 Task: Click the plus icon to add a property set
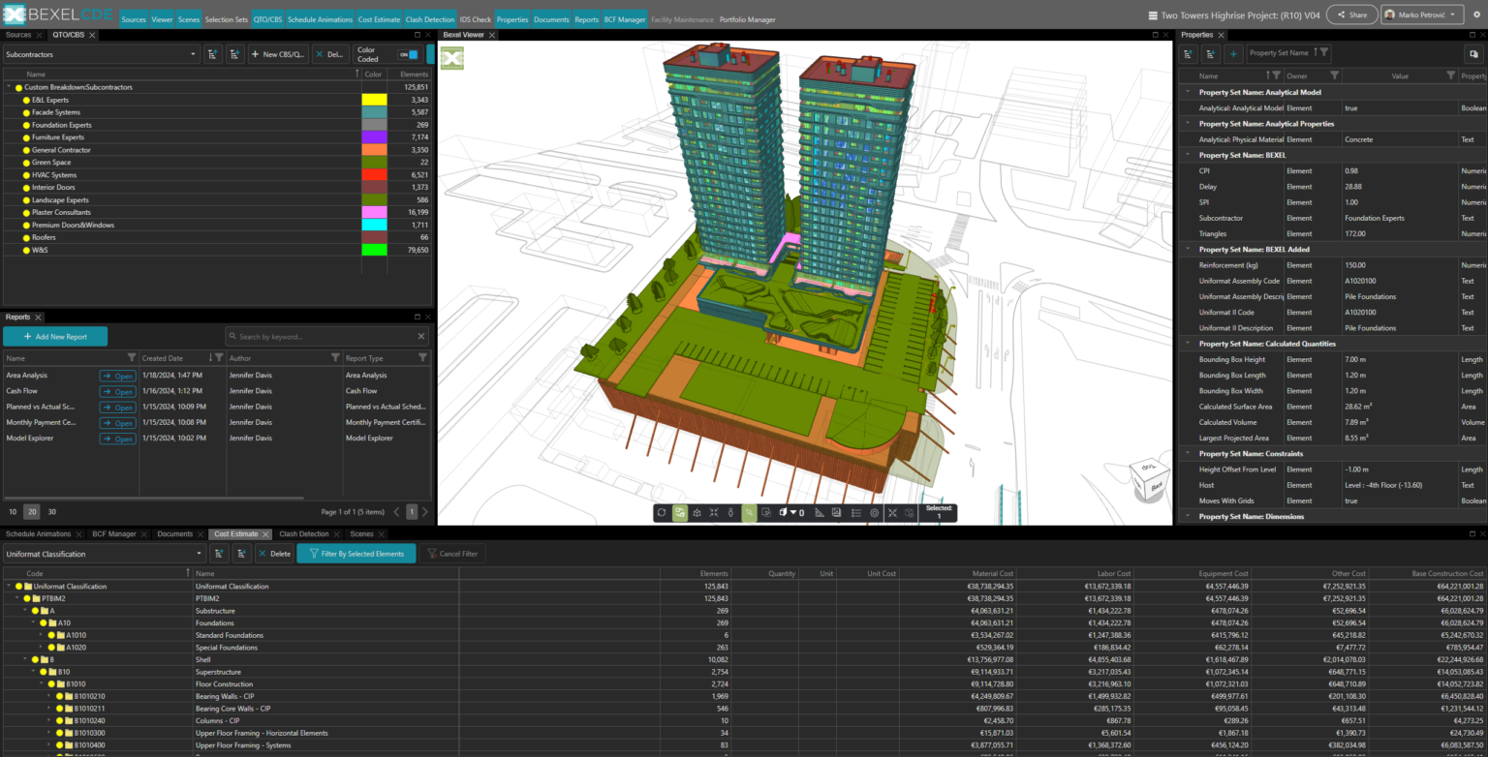[1232, 52]
